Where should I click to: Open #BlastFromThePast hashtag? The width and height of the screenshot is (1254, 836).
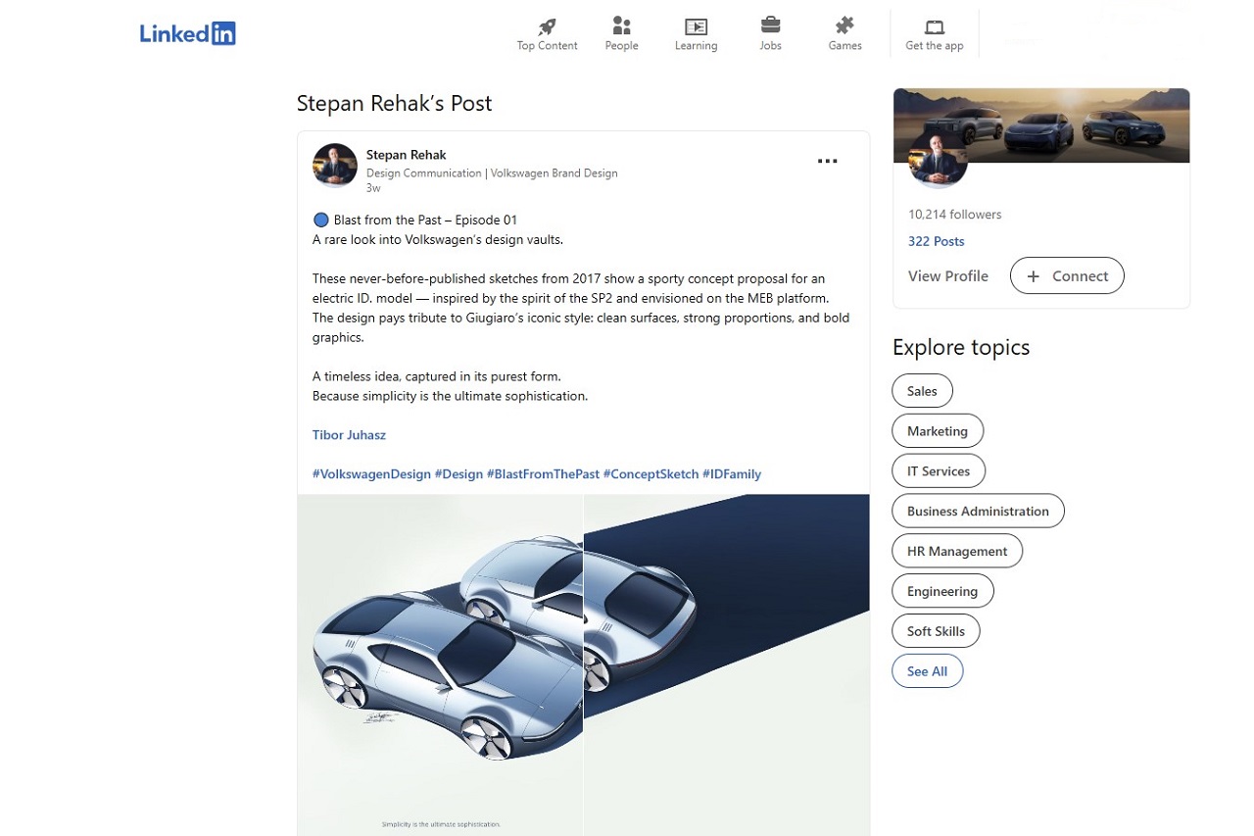[x=543, y=474]
